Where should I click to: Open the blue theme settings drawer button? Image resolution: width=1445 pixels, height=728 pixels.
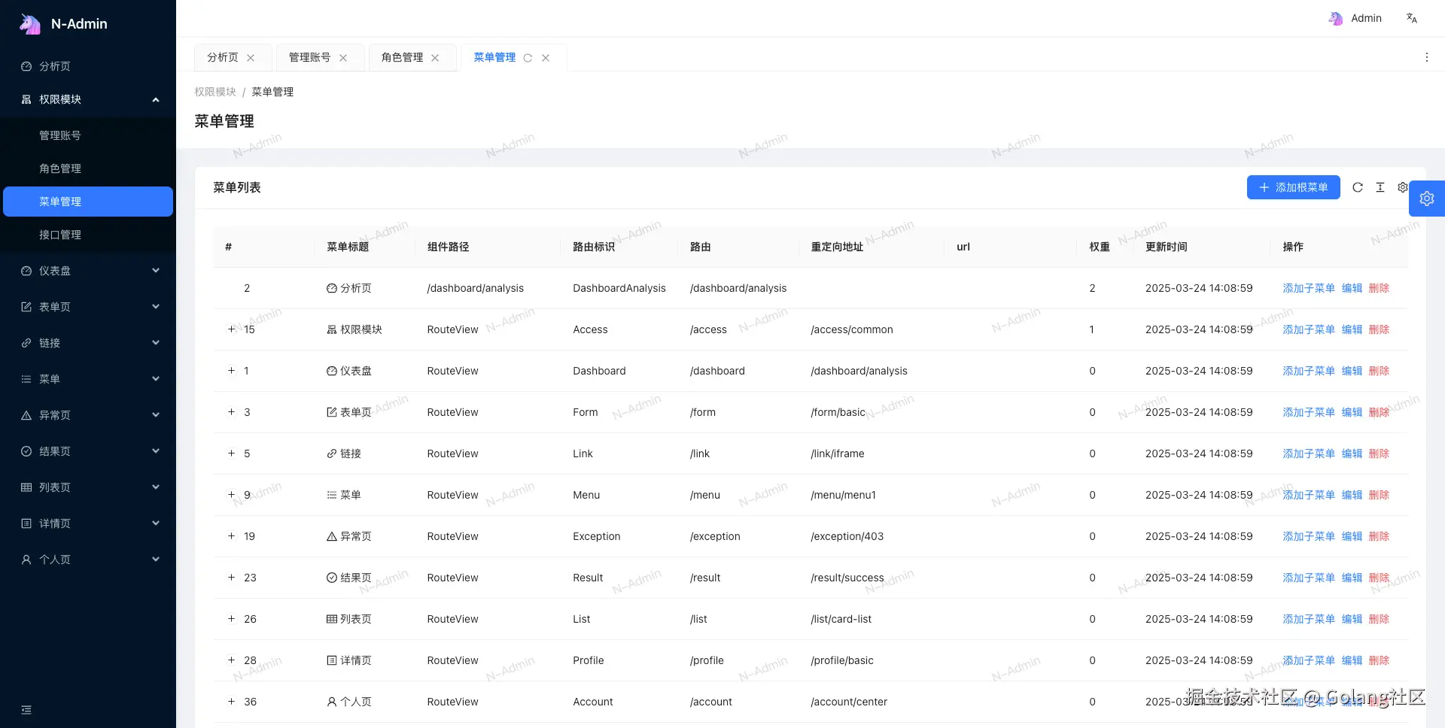point(1427,199)
